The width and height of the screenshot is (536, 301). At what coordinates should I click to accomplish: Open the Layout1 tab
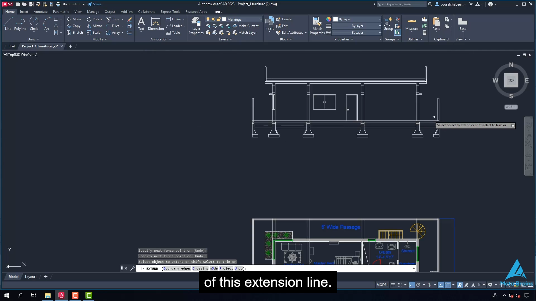[x=31, y=276]
